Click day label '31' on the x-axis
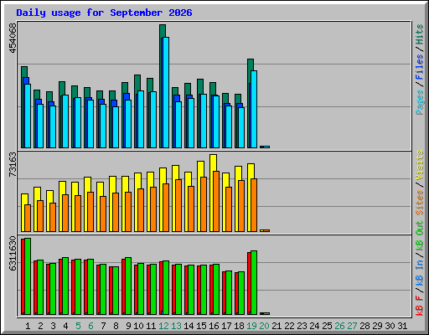 click(x=402, y=326)
